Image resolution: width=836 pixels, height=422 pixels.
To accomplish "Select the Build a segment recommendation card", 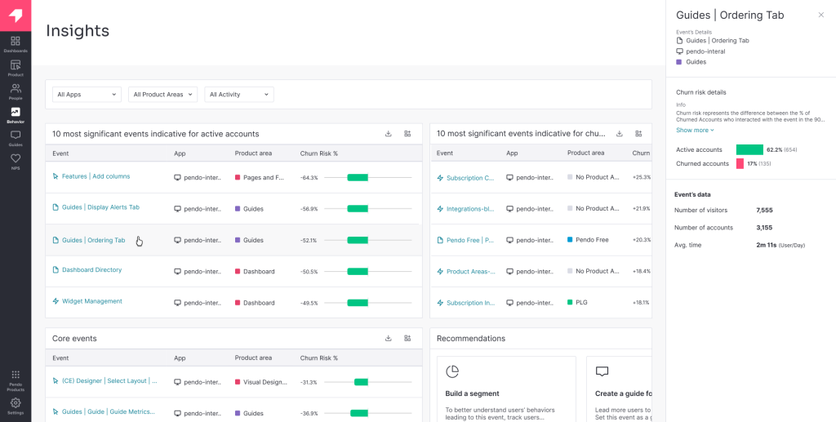I will [506, 388].
